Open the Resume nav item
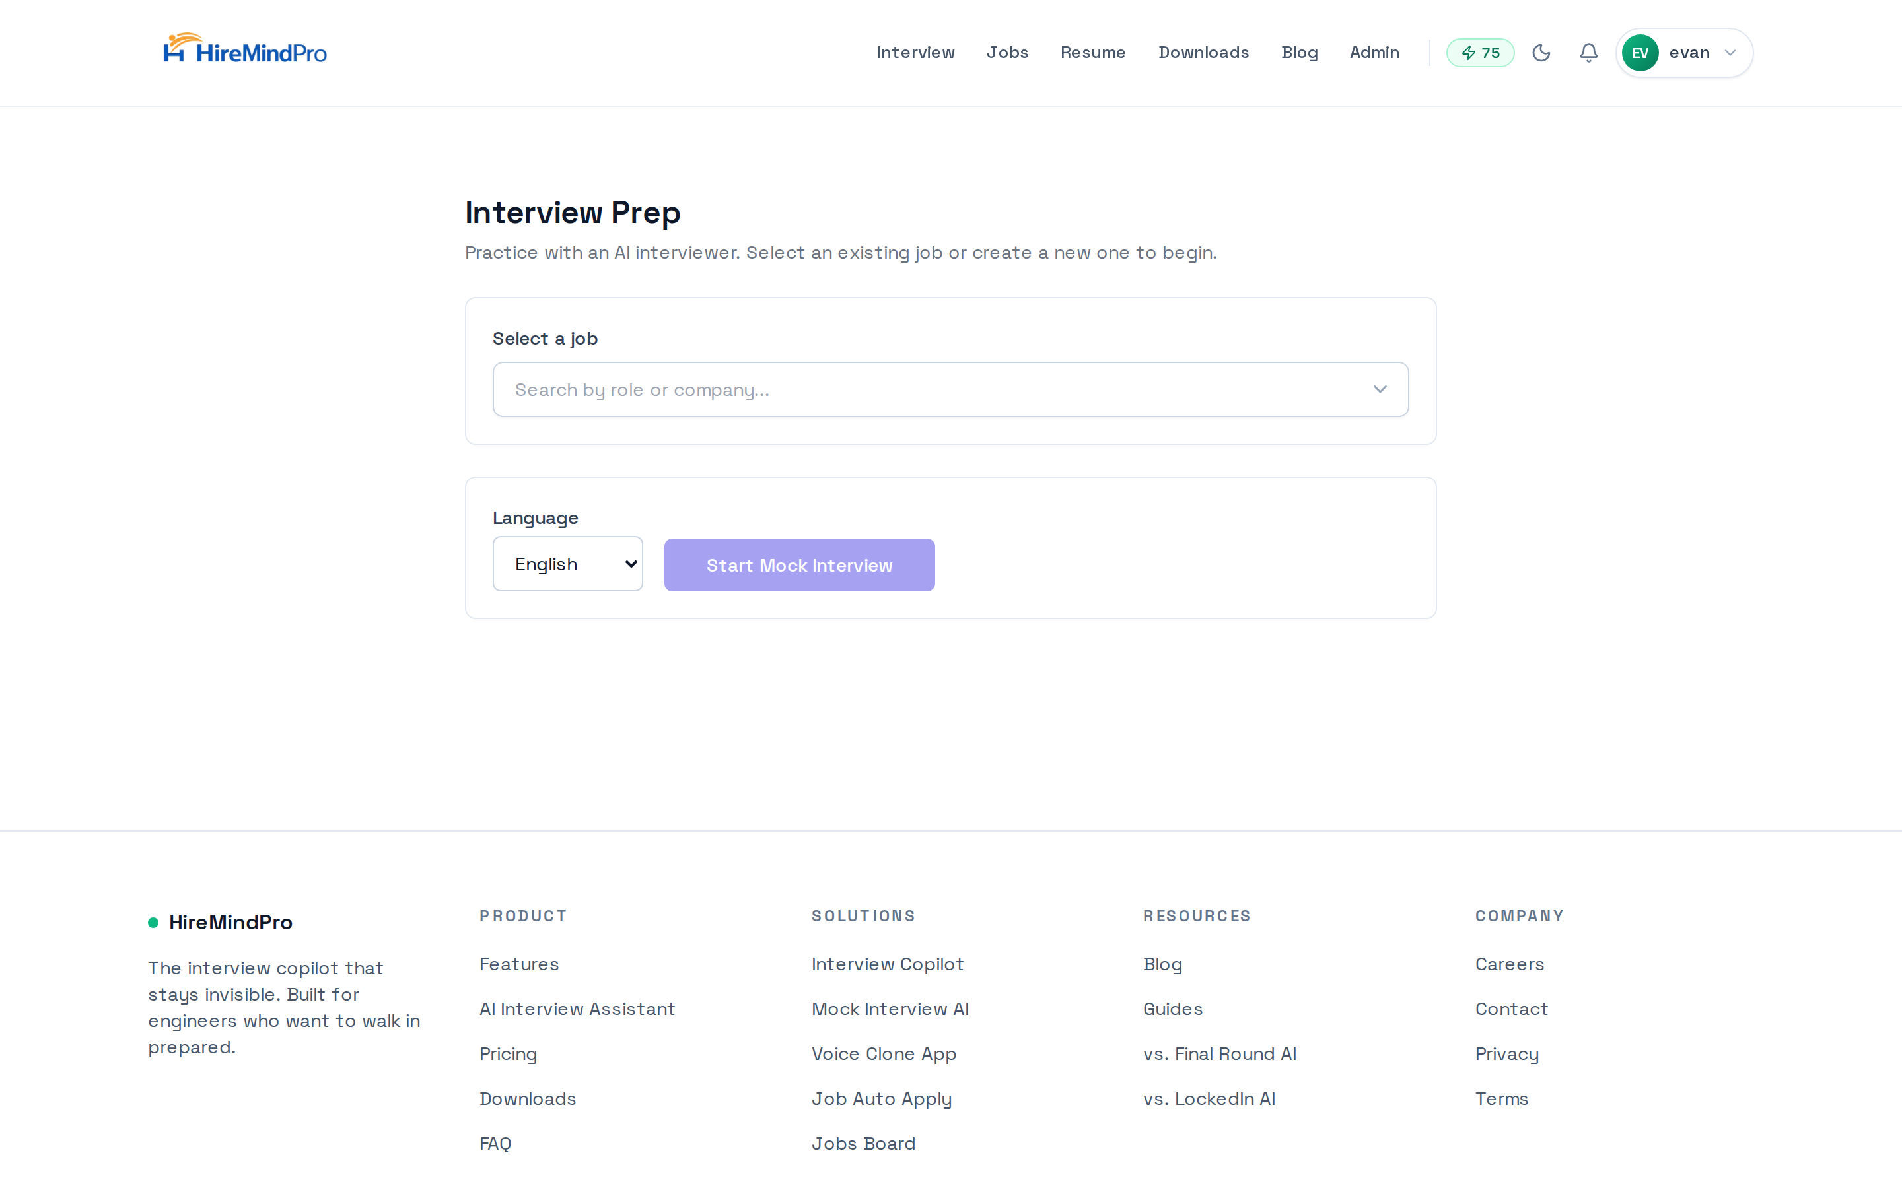This screenshot has width=1902, height=1188. coord(1092,53)
